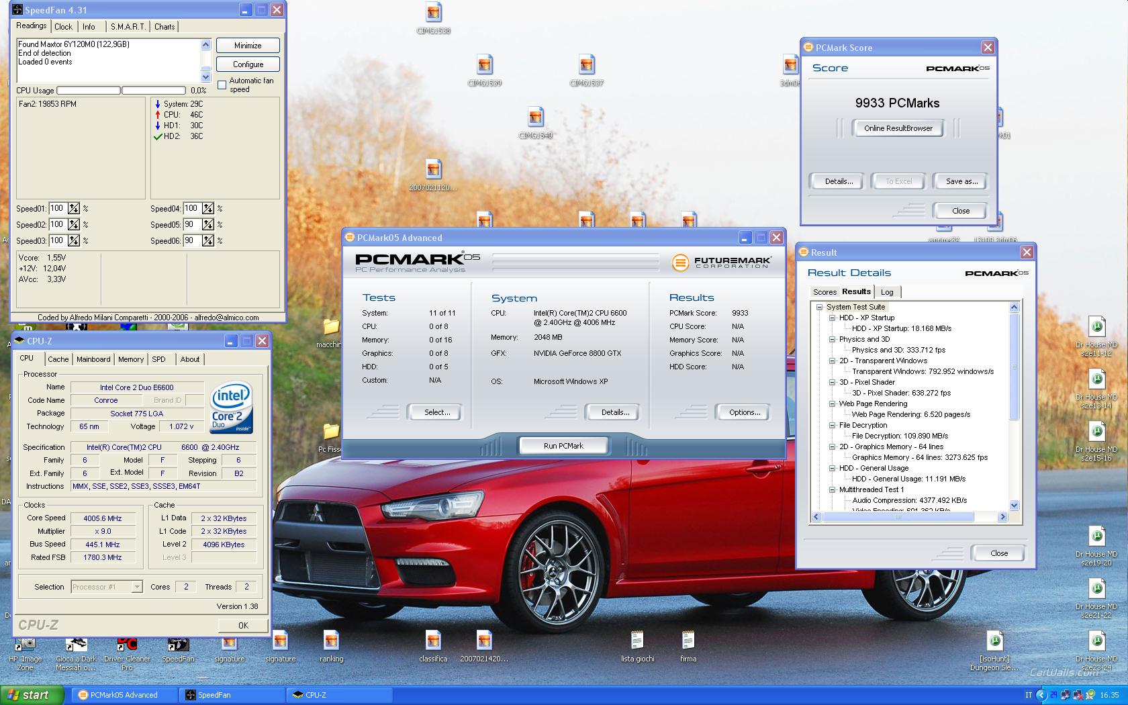
Task: Click Save as... in PCMark Score
Action: point(961,181)
